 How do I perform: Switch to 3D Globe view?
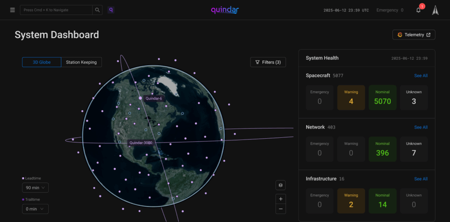tap(41, 62)
